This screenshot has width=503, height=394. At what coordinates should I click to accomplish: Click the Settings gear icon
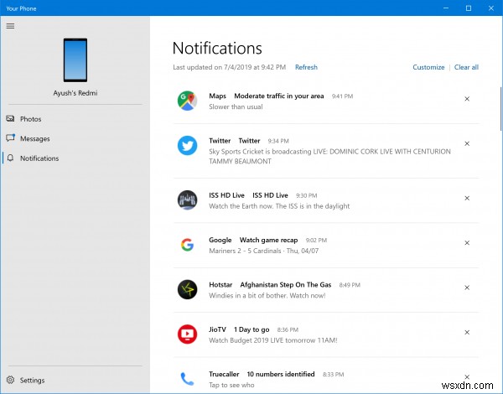click(x=10, y=380)
